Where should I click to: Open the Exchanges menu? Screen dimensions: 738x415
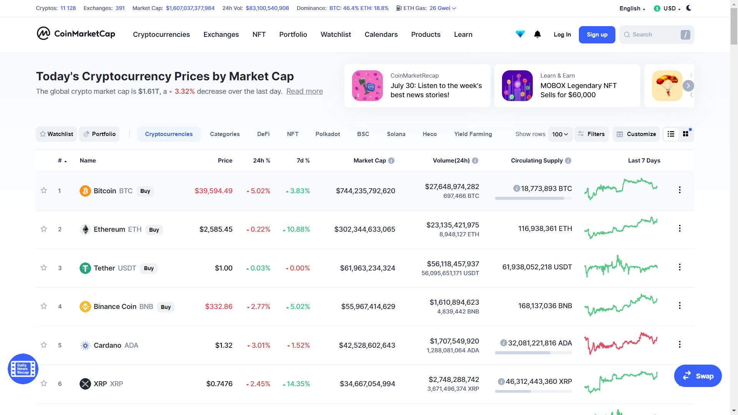pos(221,35)
